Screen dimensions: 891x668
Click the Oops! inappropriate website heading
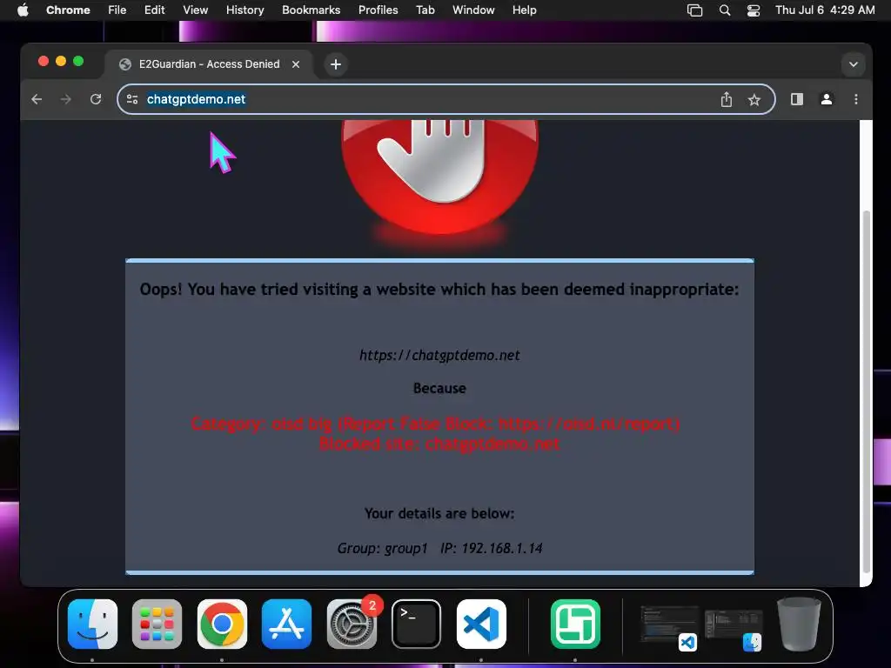439,289
